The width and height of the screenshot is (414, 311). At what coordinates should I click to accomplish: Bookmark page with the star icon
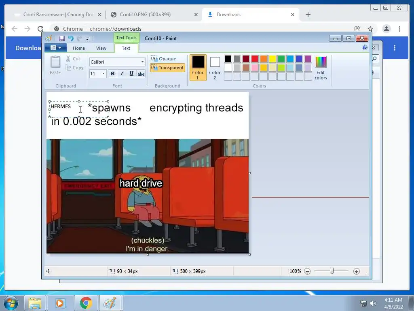tap(370, 29)
